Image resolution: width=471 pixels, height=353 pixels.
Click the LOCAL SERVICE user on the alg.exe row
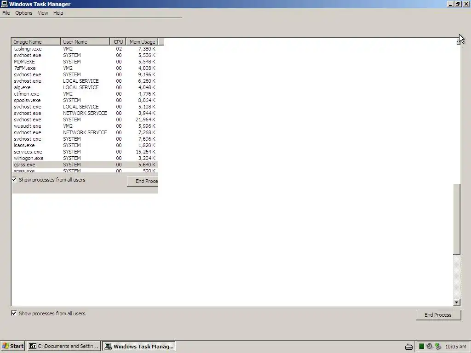click(x=81, y=87)
